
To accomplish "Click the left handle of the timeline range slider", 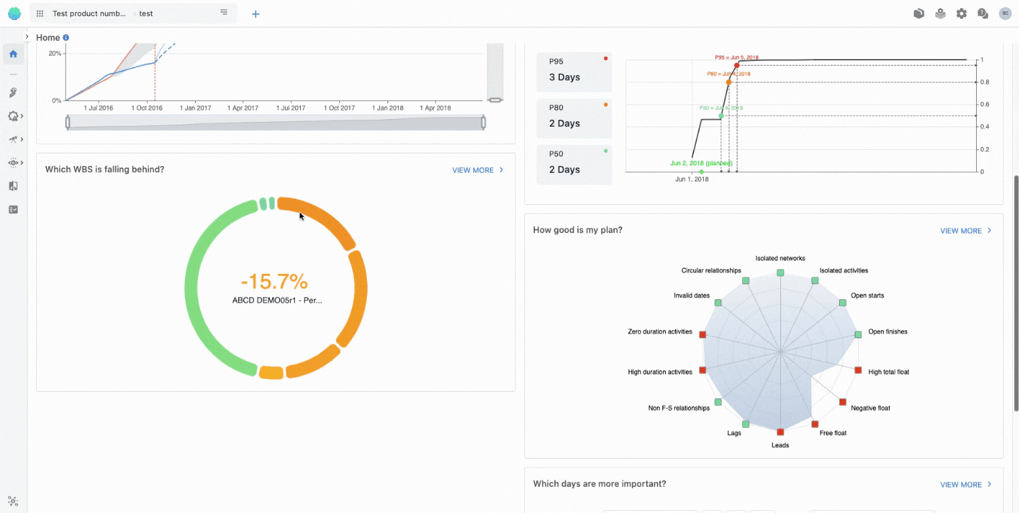I will coord(67,123).
